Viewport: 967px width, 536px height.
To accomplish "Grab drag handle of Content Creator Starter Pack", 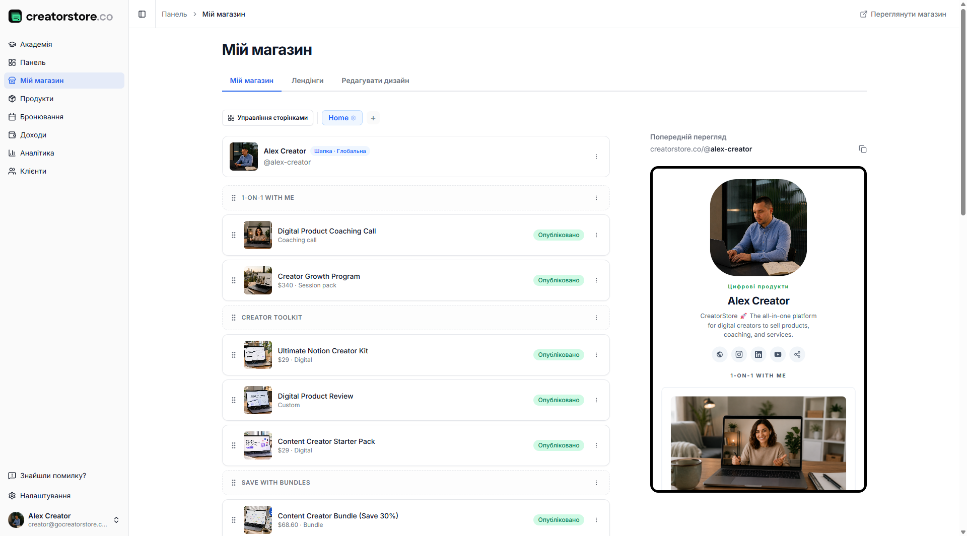I will pyautogui.click(x=234, y=445).
